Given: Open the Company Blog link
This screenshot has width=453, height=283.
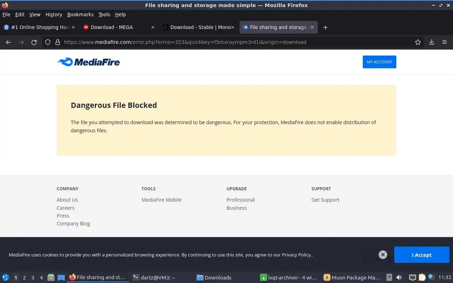Looking at the screenshot, I should point(73,224).
